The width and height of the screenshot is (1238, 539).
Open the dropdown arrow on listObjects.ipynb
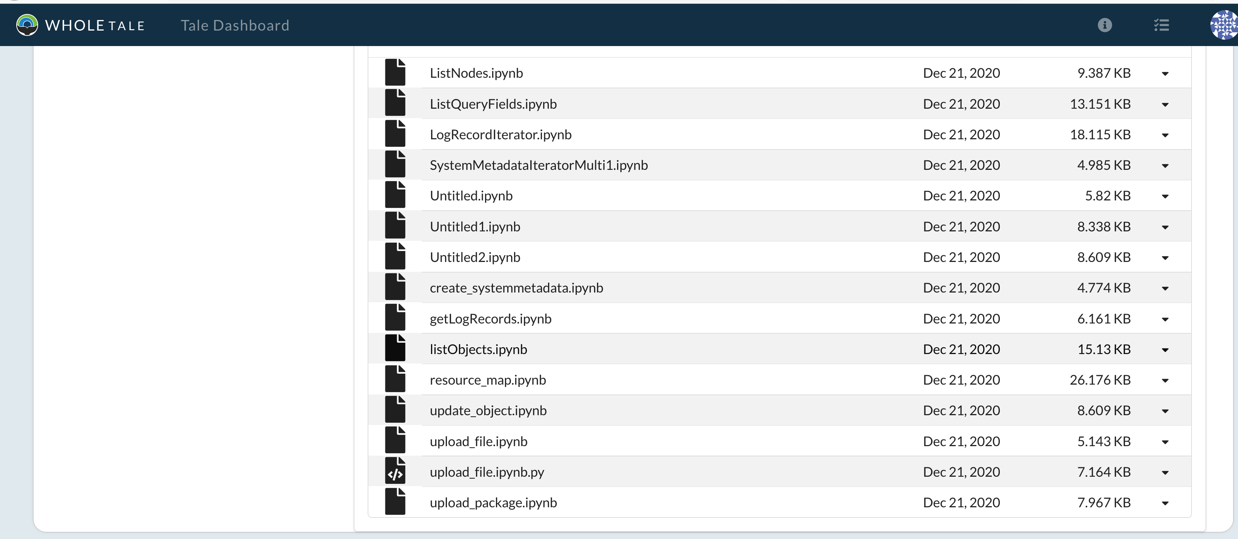coord(1166,349)
